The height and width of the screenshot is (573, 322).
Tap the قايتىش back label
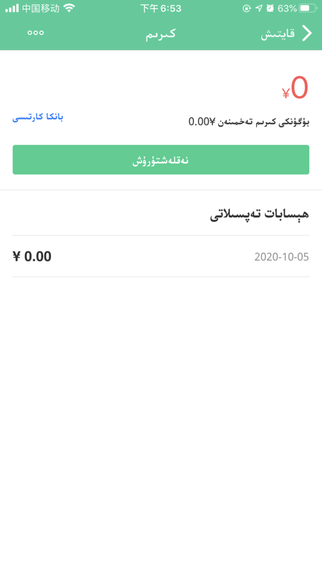pyautogui.click(x=278, y=34)
